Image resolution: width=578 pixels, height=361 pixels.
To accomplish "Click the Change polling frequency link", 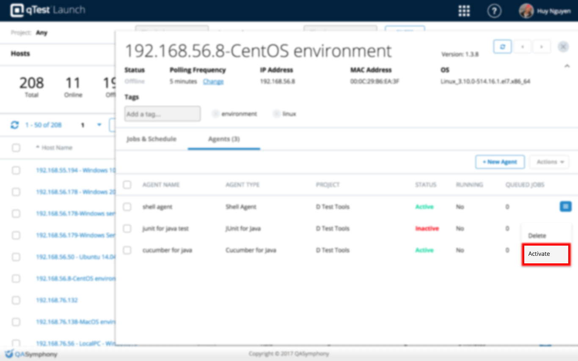I will pyautogui.click(x=213, y=82).
